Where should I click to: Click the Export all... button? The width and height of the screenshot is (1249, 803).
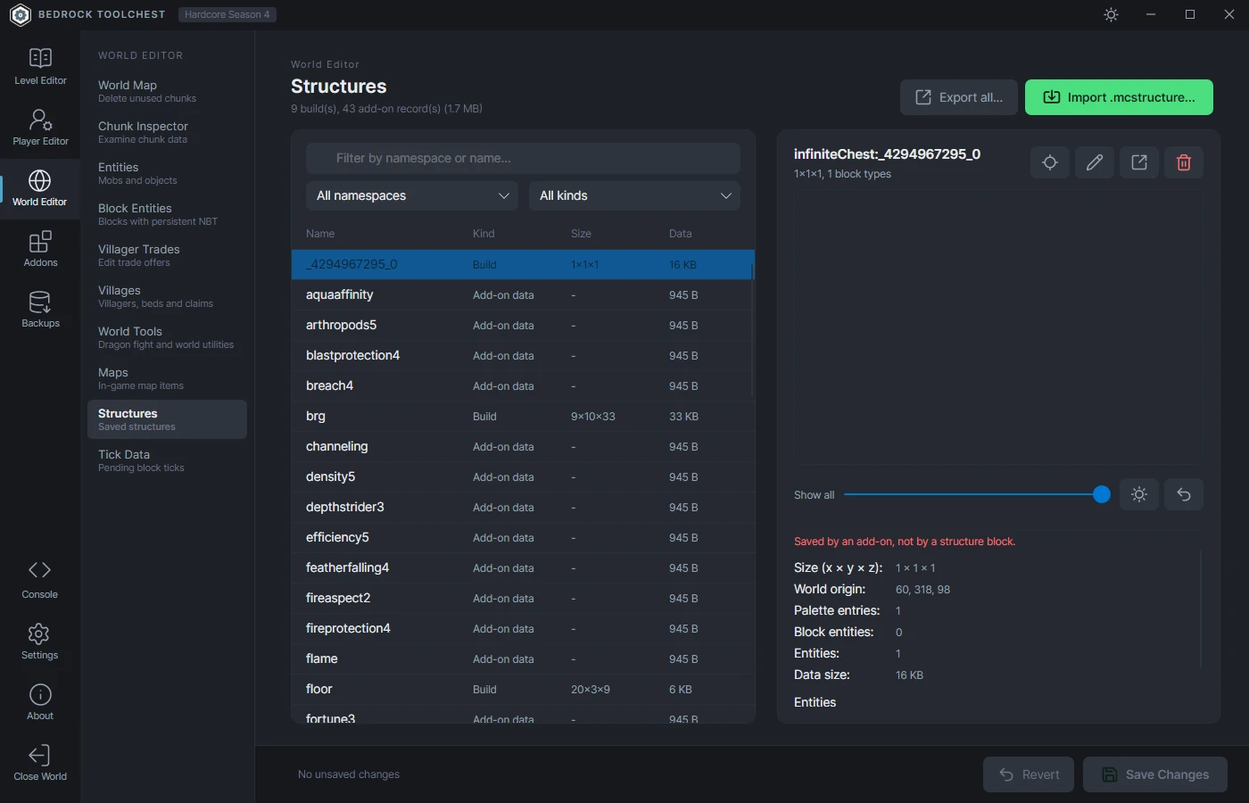[x=959, y=97]
